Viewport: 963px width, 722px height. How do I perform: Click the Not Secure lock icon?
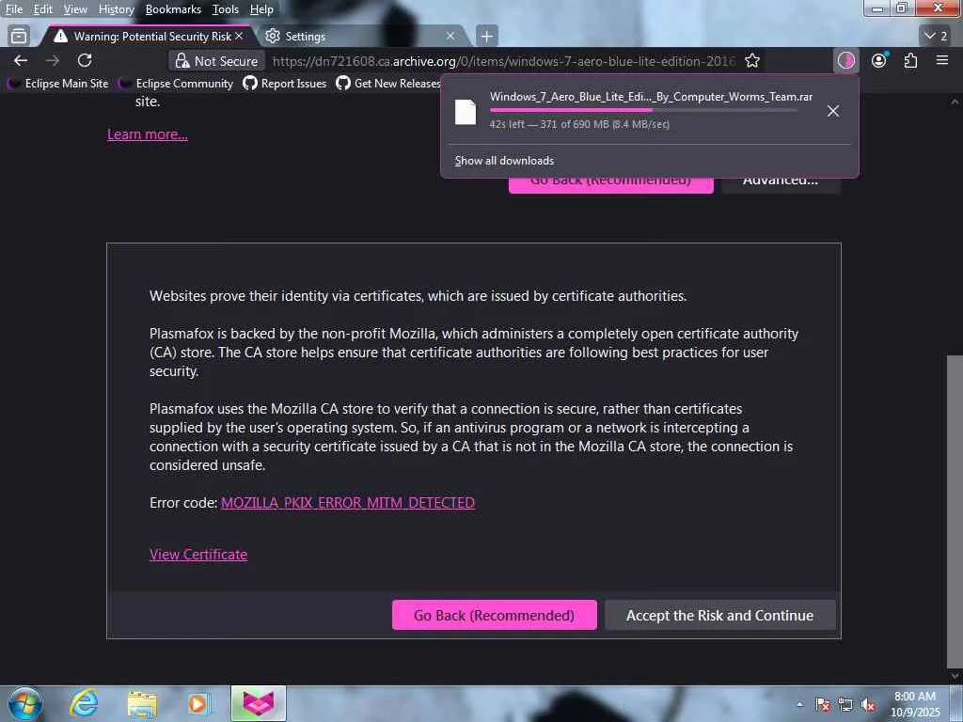click(x=182, y=61)
